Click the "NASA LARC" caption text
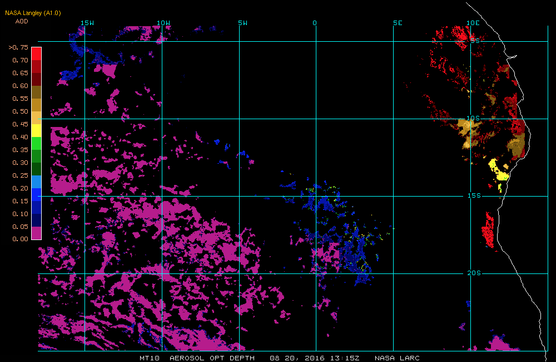556x362 pixels. click(397, 358)
